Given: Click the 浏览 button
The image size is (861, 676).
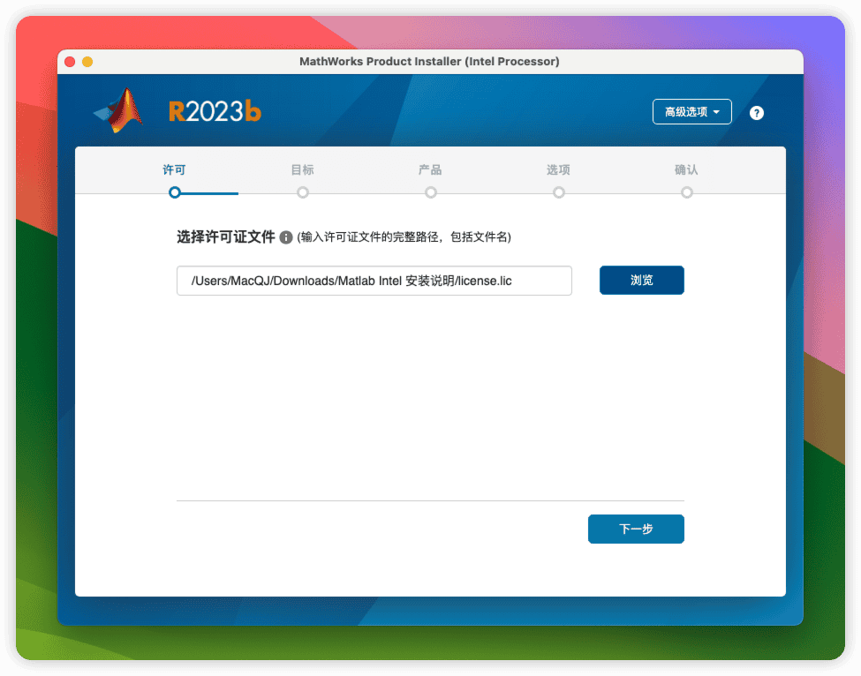Looking at the screenshot, I should [x=641, y=280].
